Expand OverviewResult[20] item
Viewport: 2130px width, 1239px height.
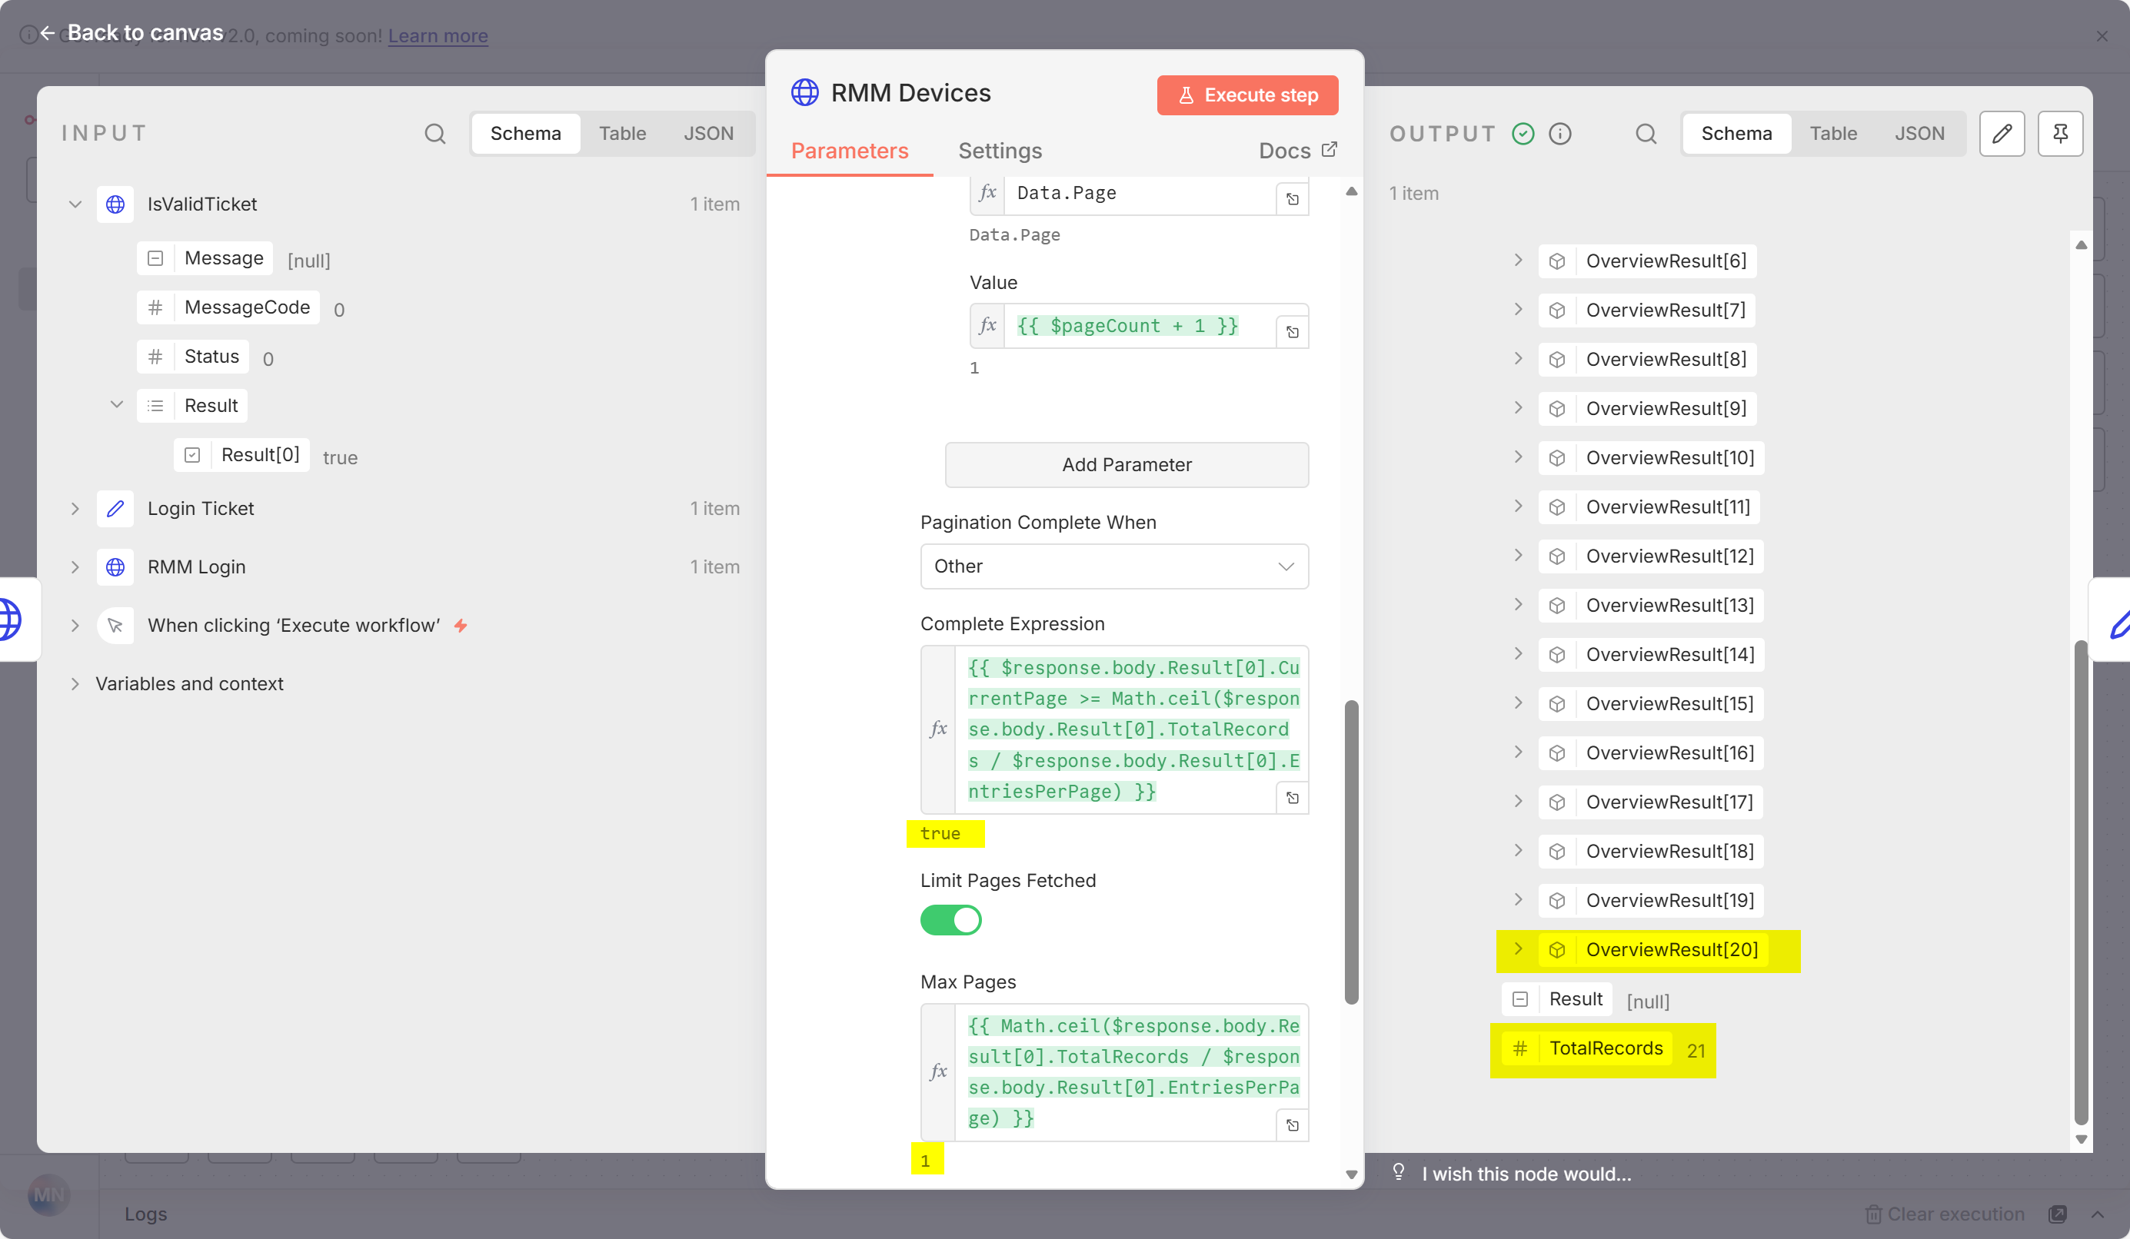1518,948
